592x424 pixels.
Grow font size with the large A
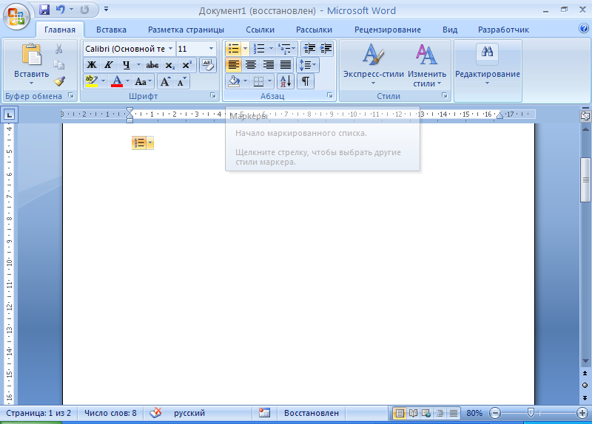tap(165, 81)
